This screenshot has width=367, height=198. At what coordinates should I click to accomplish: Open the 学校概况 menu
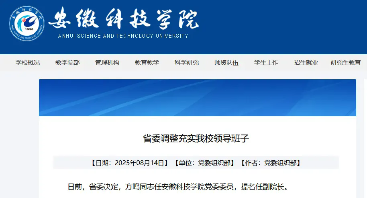pos(28,63)
